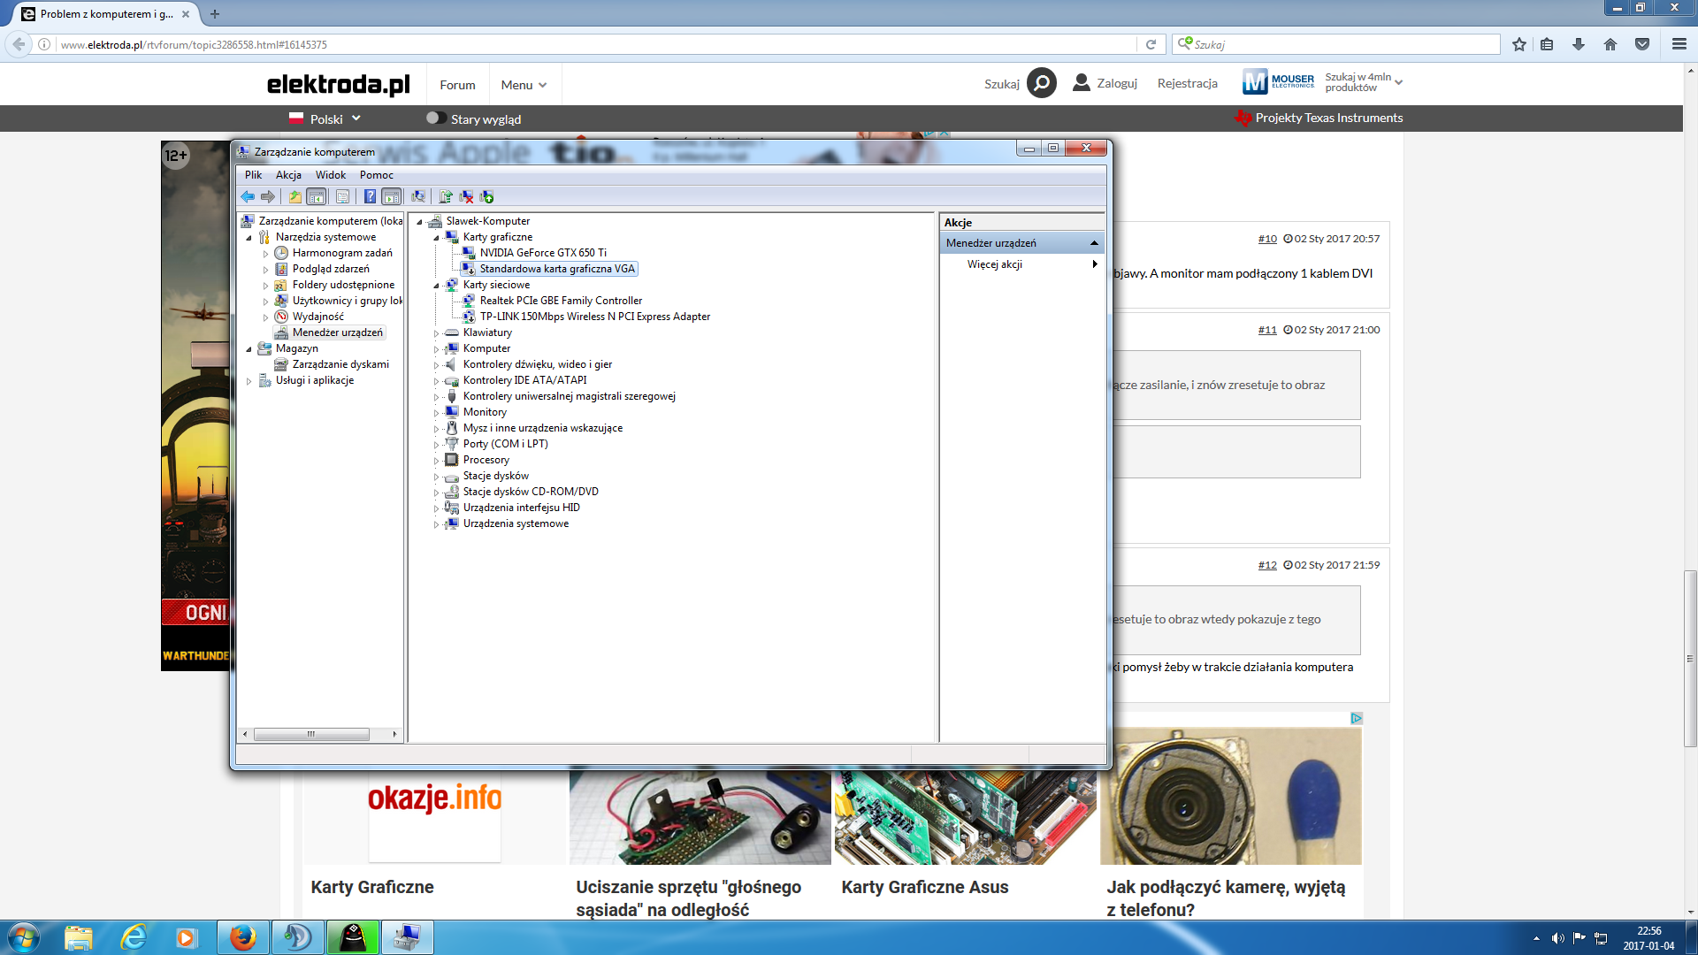Open the "Karty Graficzne Asus" article link
Screen dimensions: 1698x955
click(x=924, y=887)
